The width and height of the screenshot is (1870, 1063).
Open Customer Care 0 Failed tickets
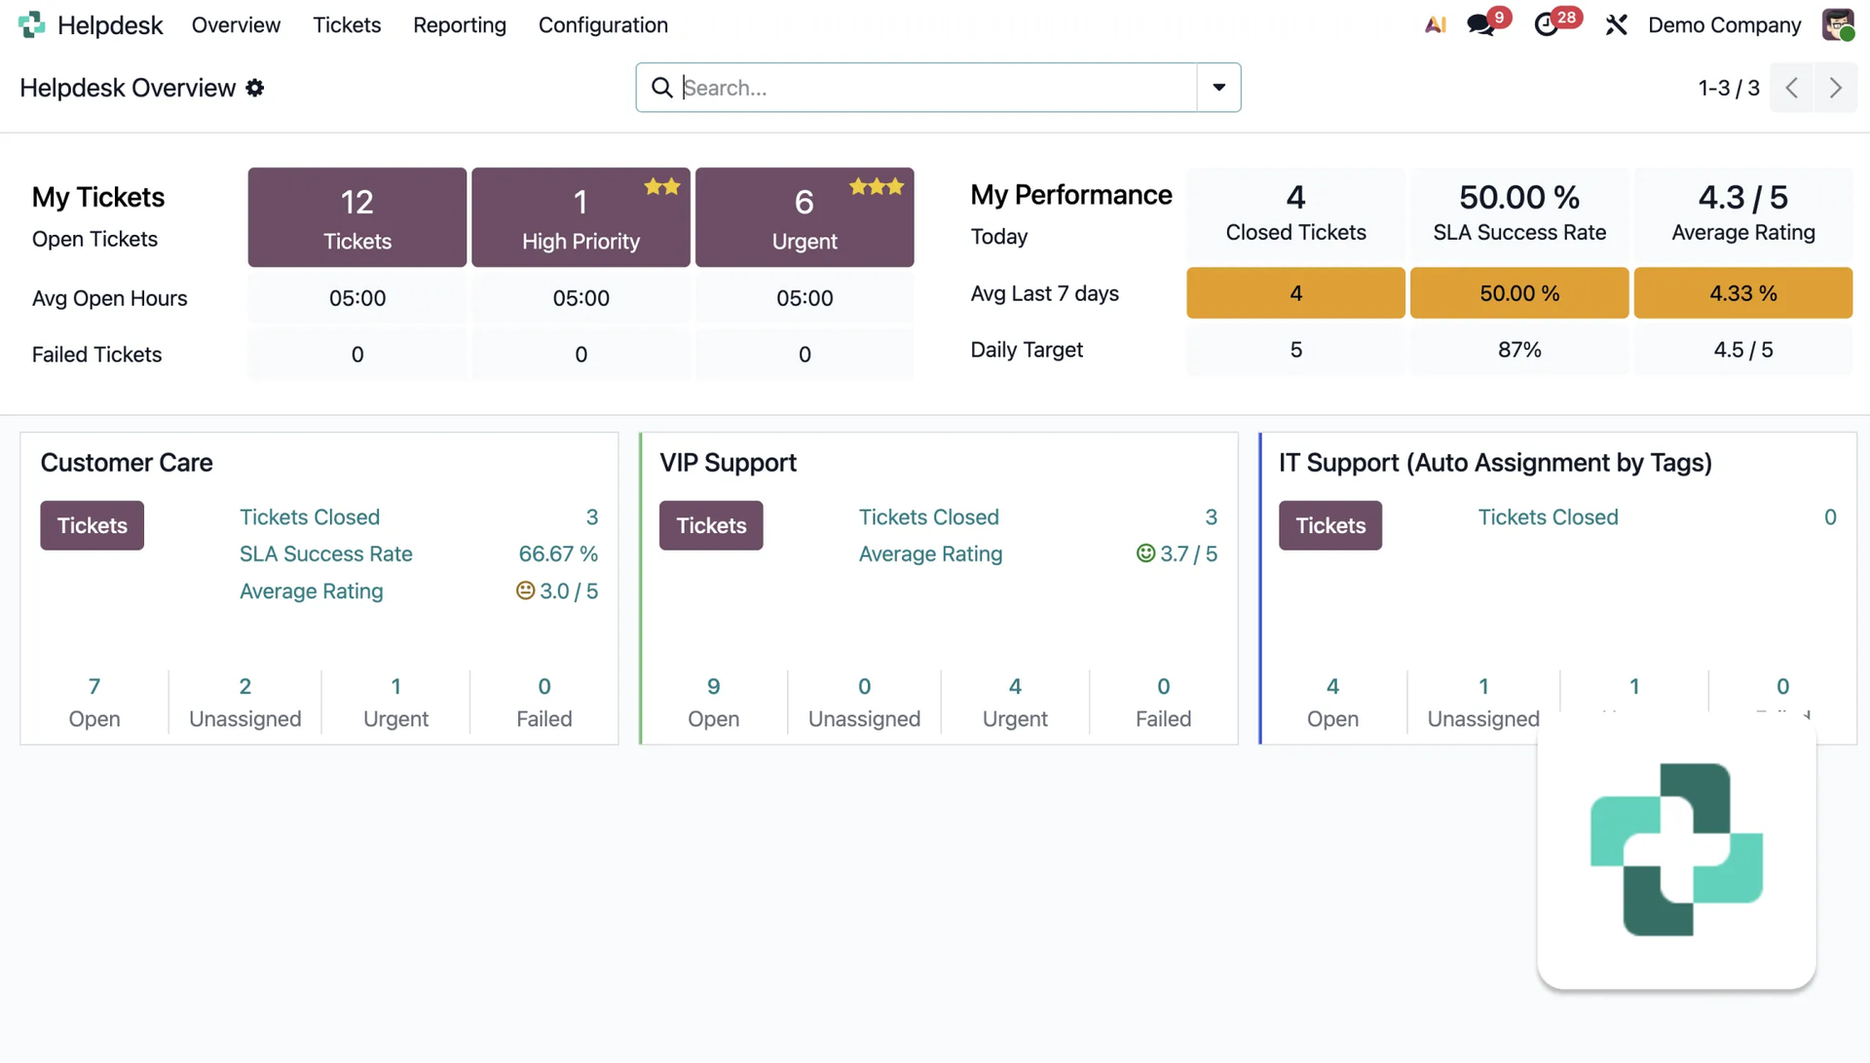click(x=544, y=702)
